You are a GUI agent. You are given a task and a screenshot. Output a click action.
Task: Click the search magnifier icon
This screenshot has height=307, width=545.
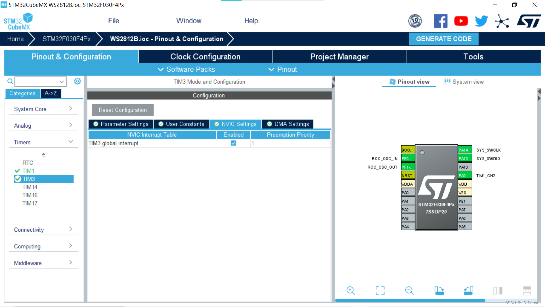10,82
